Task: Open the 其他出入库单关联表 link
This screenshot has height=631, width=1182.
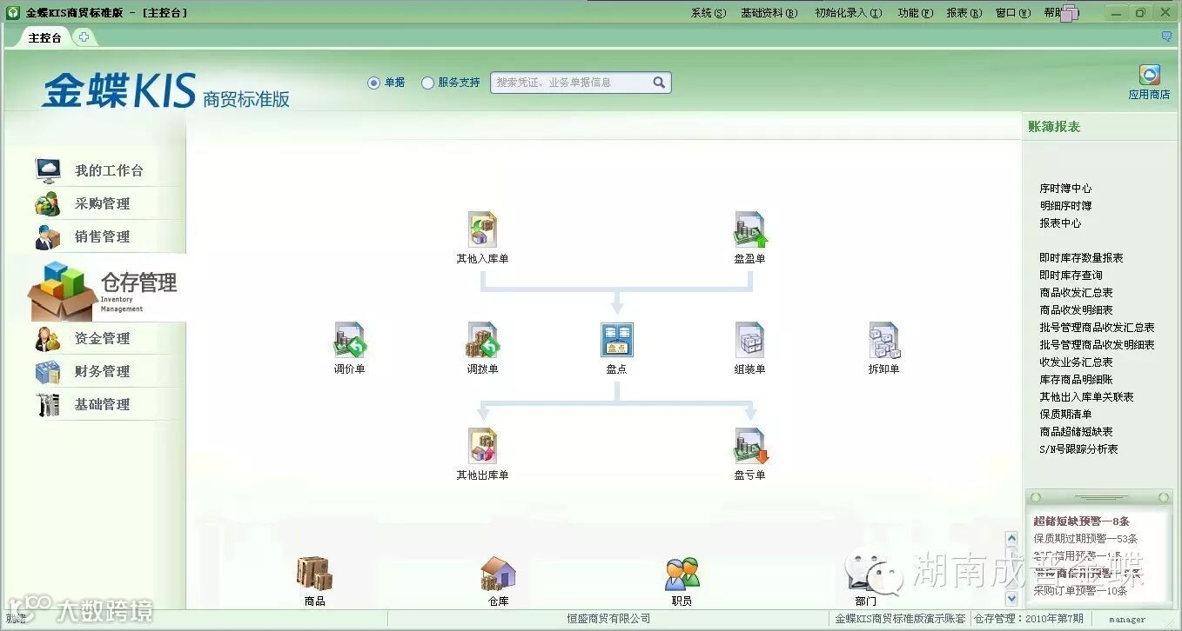Action: [1086, 397]
